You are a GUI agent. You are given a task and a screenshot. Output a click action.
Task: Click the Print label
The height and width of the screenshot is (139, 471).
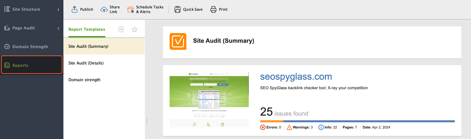223,9
